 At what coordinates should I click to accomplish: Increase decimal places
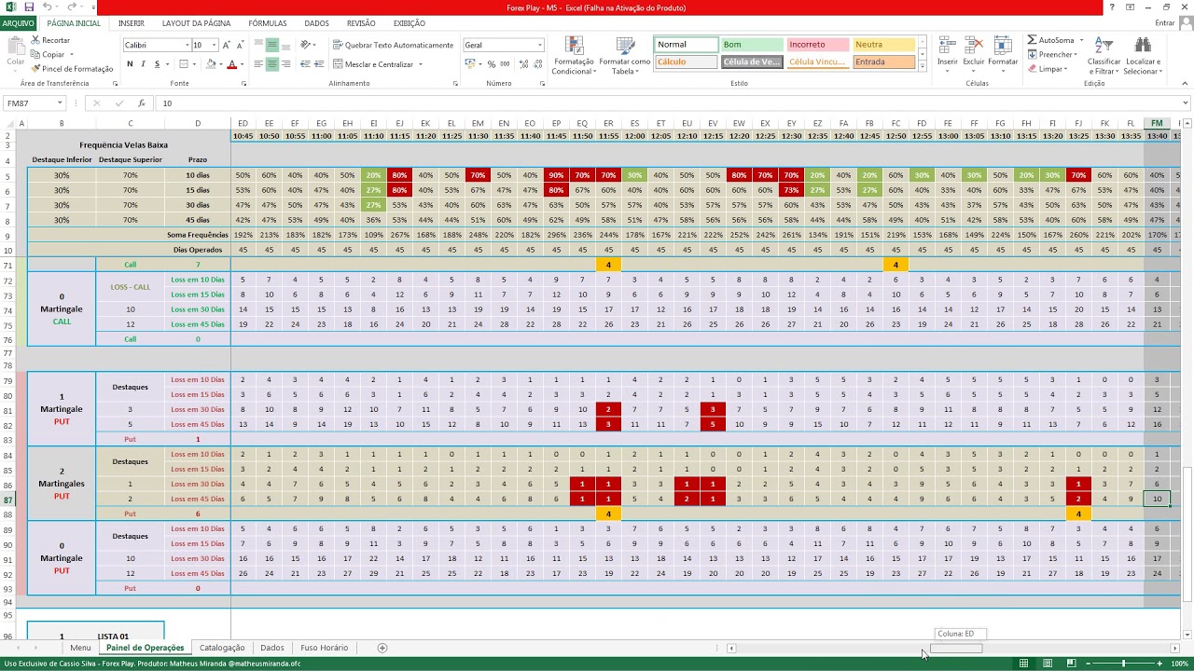(522, 64)
